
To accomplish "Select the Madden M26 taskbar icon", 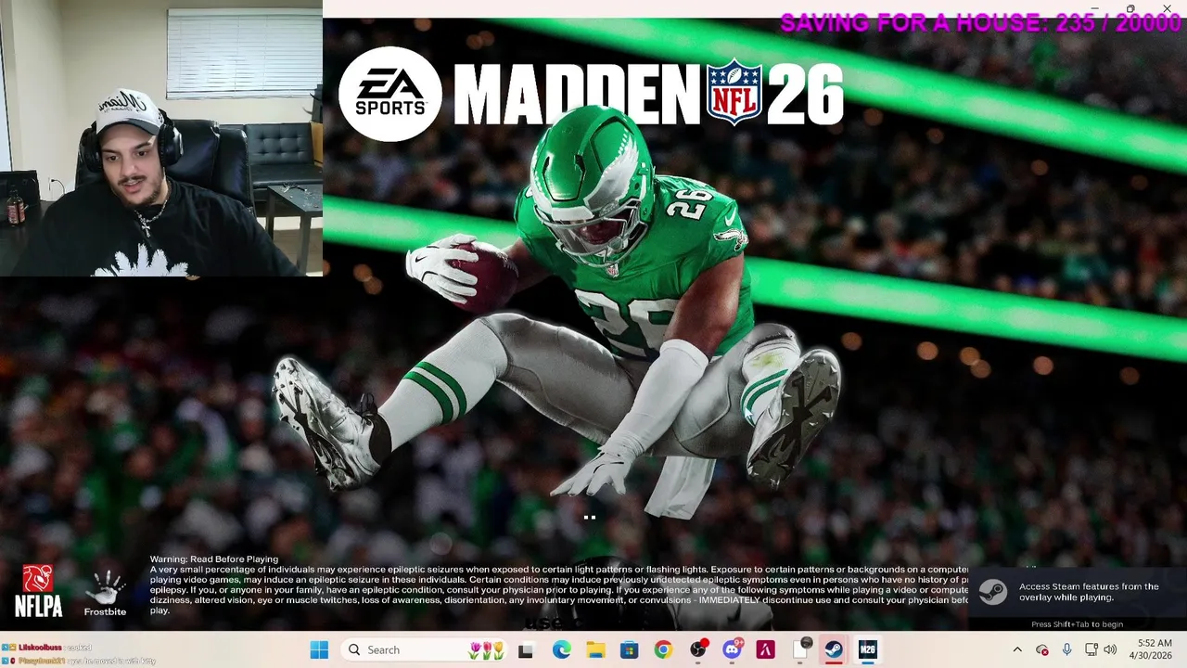I will tap(867, 649).
